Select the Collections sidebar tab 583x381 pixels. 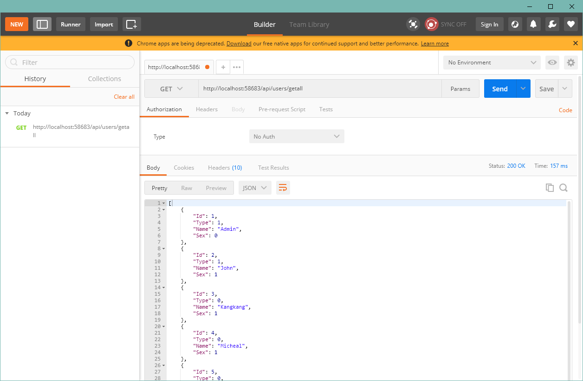coord(104,79)
